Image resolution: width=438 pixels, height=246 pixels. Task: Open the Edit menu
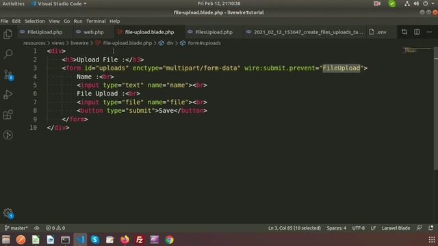coord(16,21)
